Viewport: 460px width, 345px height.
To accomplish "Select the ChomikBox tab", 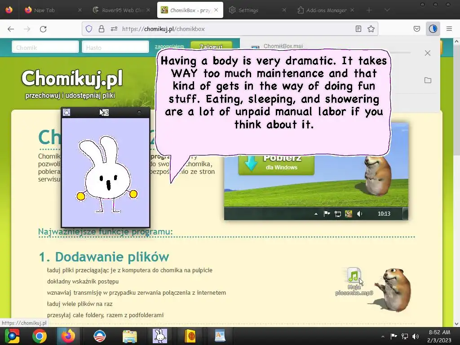I will [x=190, y=10].
